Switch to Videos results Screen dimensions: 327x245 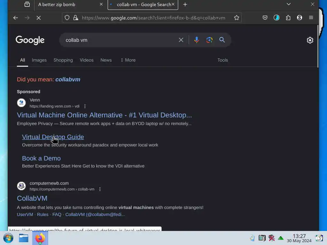click(x=87, y=60)
